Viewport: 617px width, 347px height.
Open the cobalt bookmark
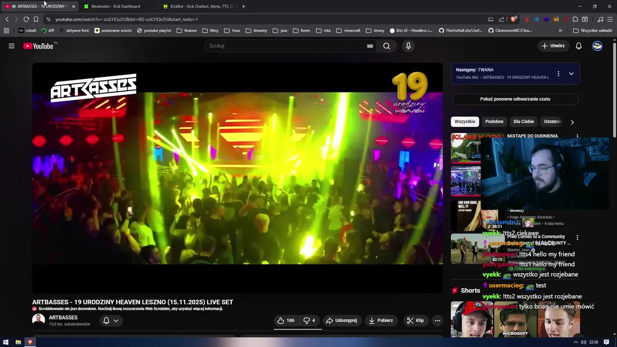coord(27,30)
